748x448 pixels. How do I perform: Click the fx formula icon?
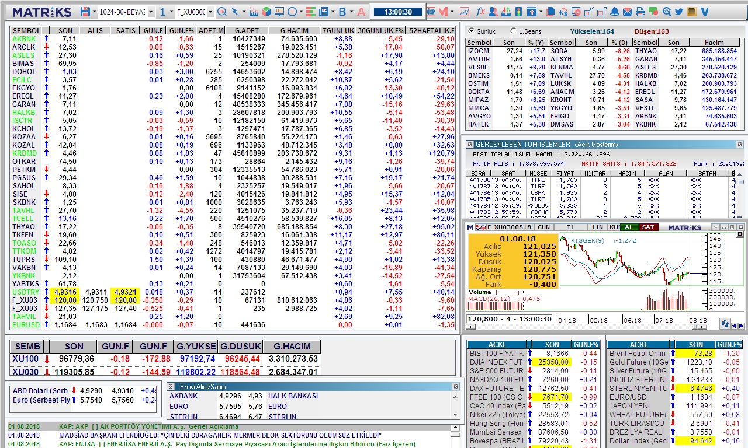(480, 12)
